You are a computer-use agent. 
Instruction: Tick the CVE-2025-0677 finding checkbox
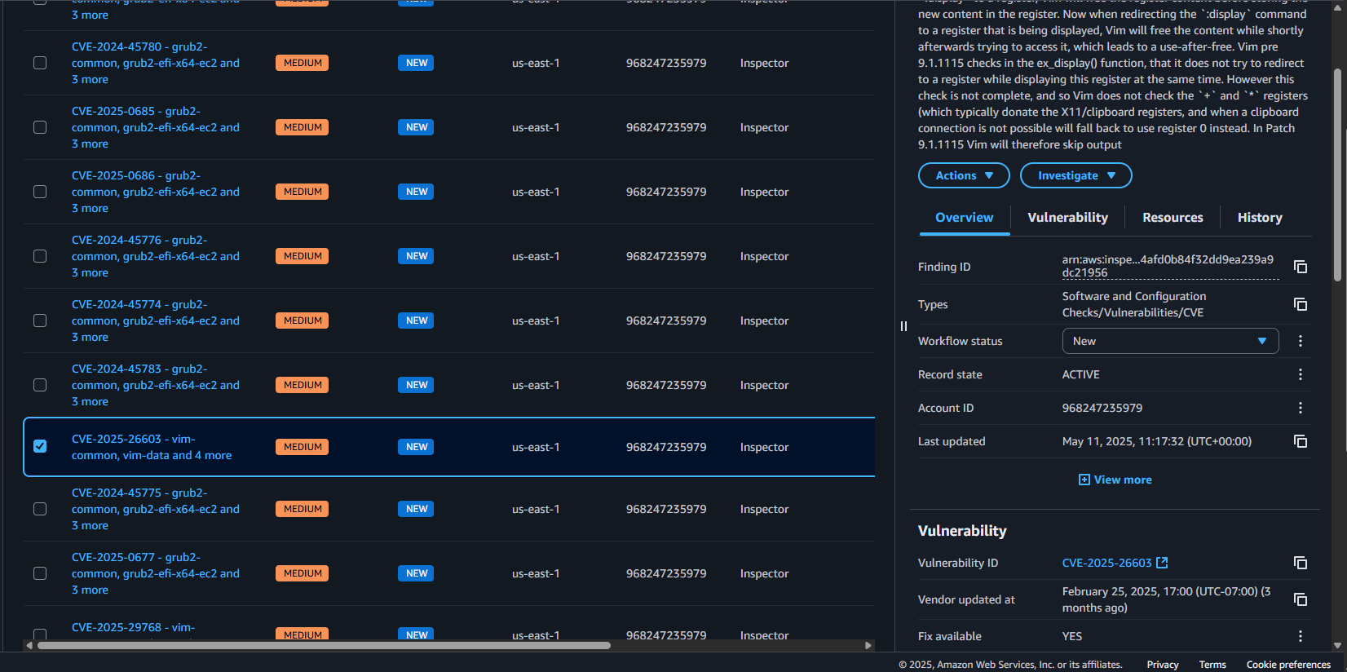click(x=40, y=573)
